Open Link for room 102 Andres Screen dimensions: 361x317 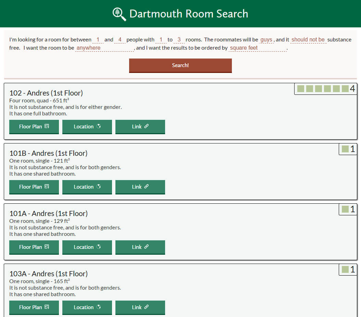[140, 127]
